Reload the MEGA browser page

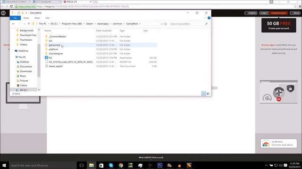click(11, 6)
